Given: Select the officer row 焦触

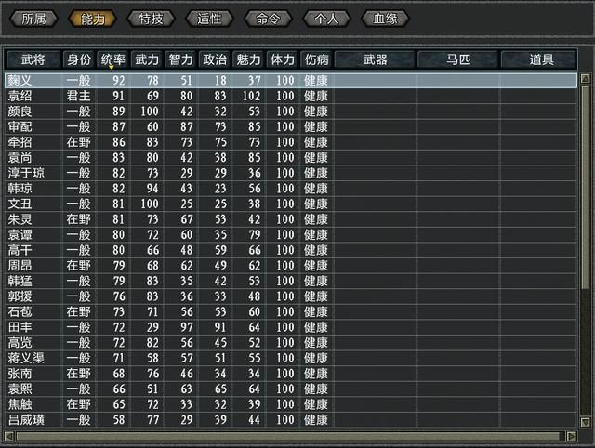Looking at the screenshot, I should 291,404.
